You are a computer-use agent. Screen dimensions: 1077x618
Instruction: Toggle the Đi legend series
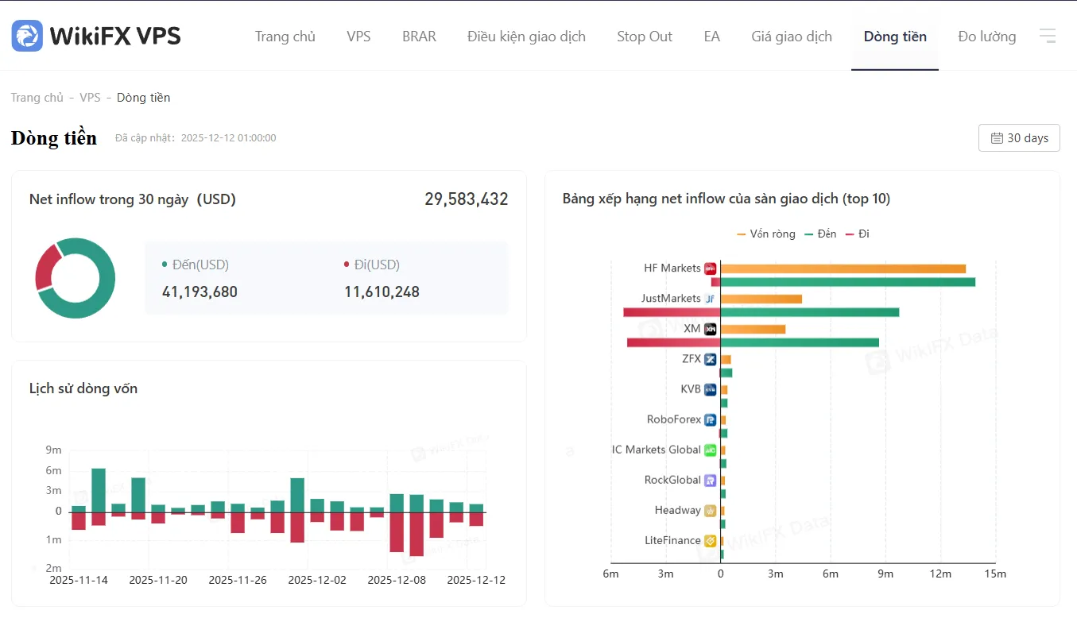857,234
